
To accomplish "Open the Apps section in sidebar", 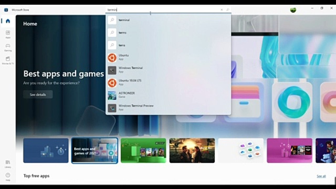I will click(x=8, y=34).
